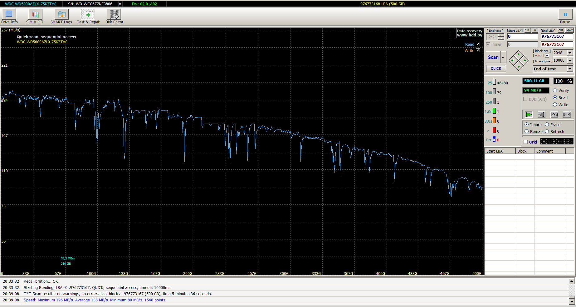Image resolution: width=576 pixels, height=307 pixels.
Task: Click the random seek '?' scan button
Action: point(554,115)
